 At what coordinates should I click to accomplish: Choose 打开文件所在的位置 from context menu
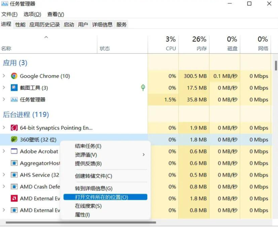click(101, 197)
